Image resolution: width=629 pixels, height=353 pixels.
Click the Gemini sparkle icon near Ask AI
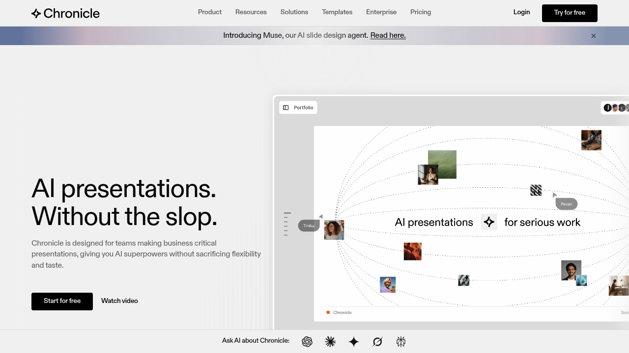click(354, 342)
